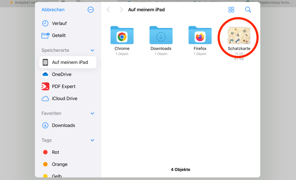Go back with the left arrow

108,10
